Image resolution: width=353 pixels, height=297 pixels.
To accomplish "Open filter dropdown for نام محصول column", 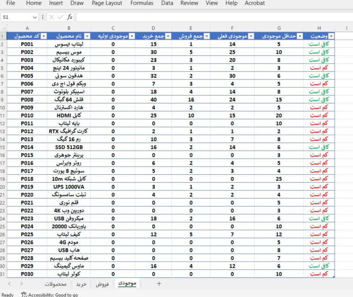I will coord(87,36).
